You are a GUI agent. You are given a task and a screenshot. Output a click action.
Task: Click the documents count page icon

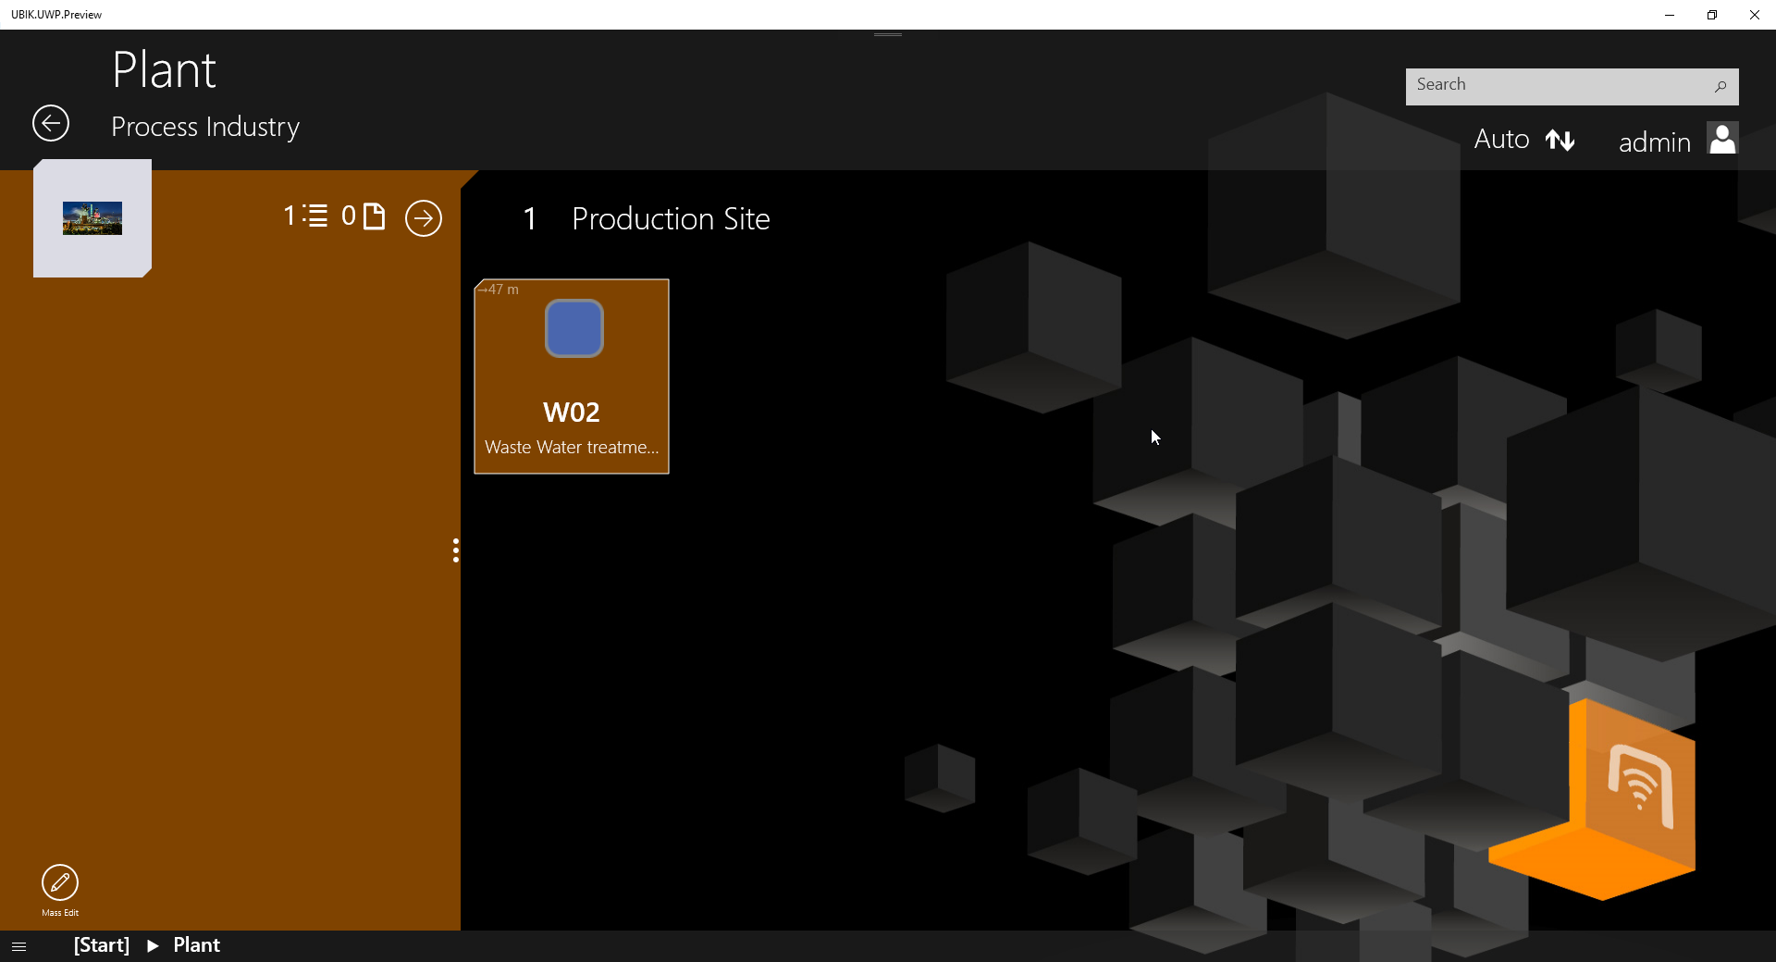pyautogui.click(x=374, y=216)
